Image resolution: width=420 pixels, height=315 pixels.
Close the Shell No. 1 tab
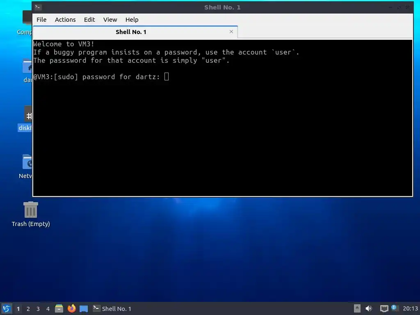coord(231,32)
